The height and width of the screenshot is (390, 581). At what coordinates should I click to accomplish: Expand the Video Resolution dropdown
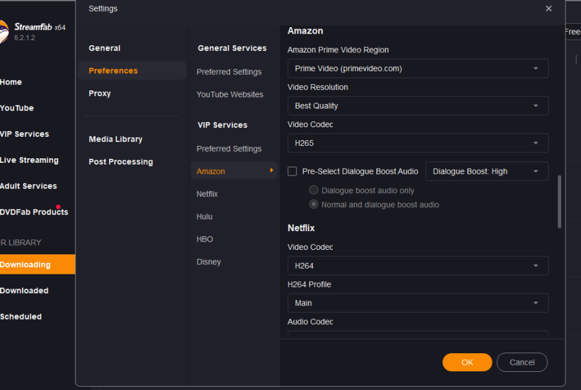point(418,106)
